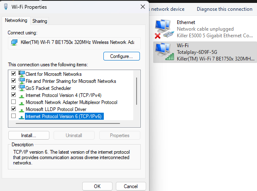Select the Ethernet adapter icon in Network Connections
This screenshot has height=191, width=257.
(x=164, y=29)
